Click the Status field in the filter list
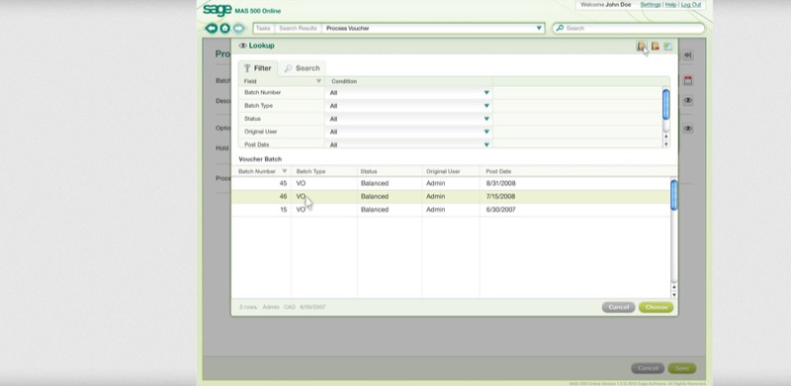This screenshot has height=386, width=791. [x=252, y=119]
